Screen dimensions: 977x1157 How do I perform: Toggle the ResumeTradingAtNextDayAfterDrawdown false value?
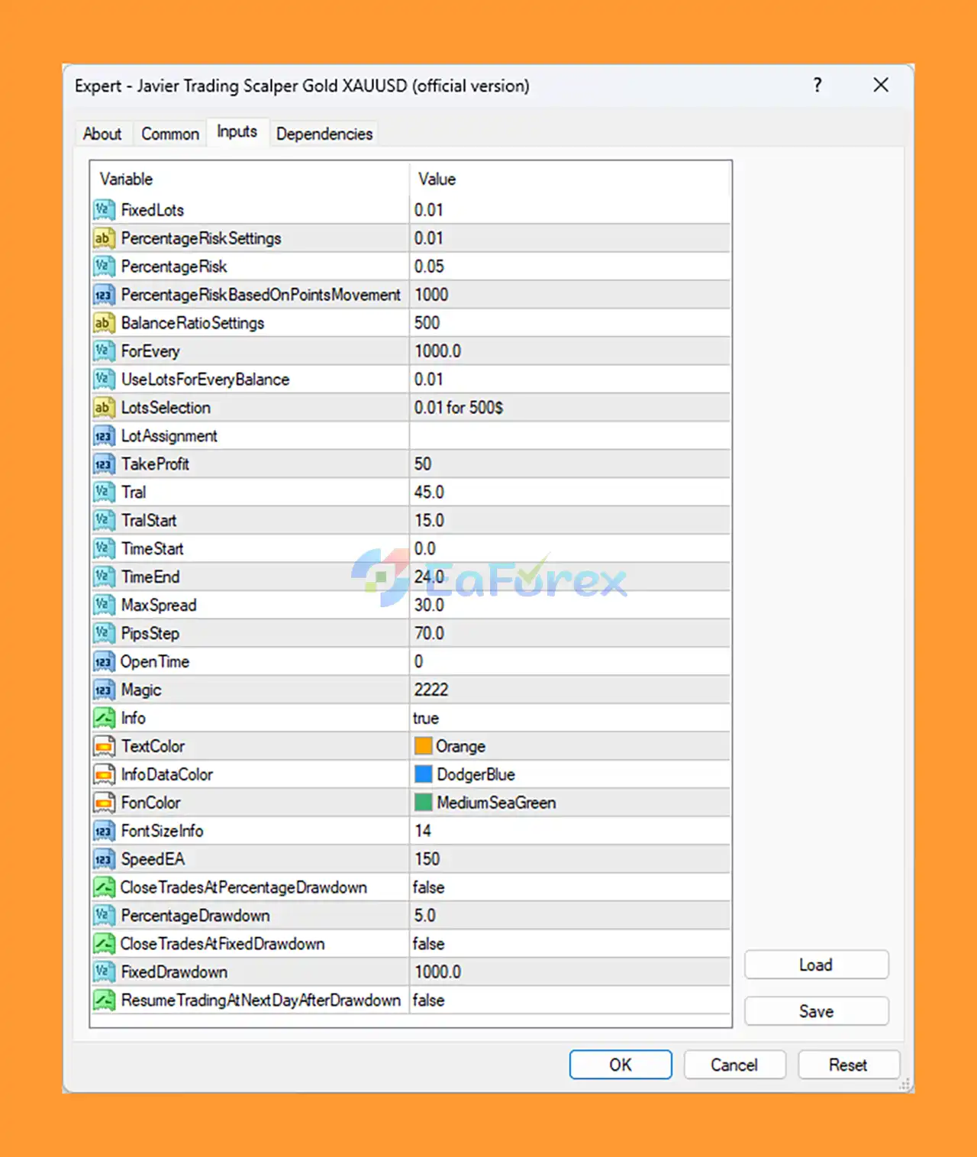(428, 1000)
